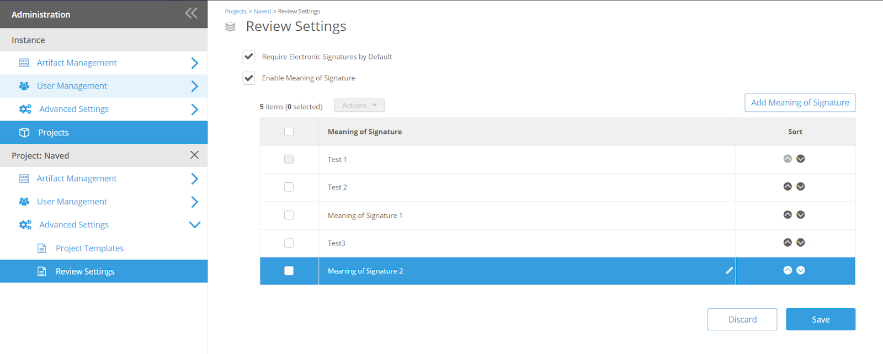This screenshot has width=883, height=354.
Task: Select the Meaning of Signature 2 row text
Action: coord(365,271)
